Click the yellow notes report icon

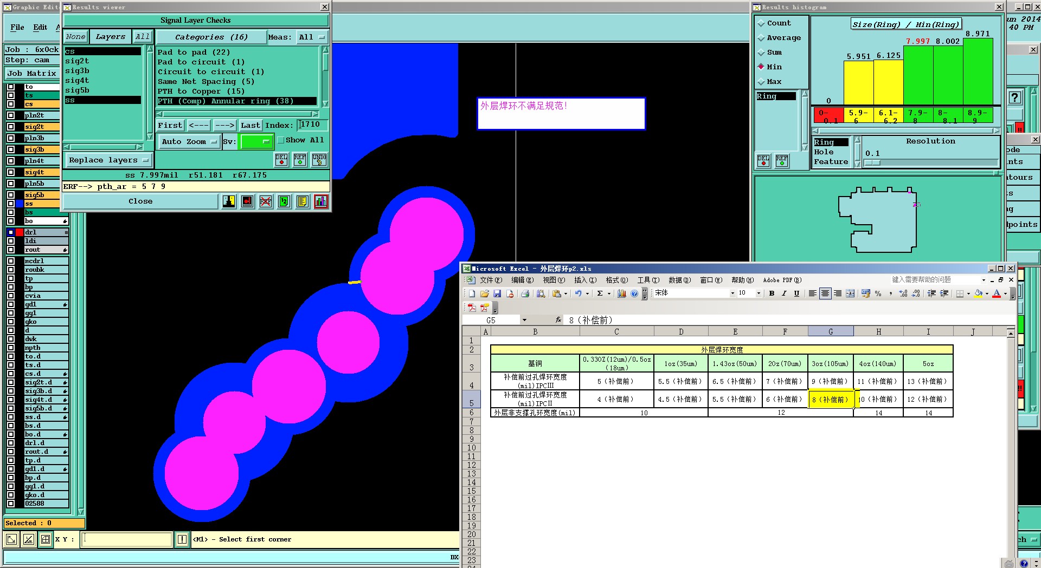click(302, 201)
